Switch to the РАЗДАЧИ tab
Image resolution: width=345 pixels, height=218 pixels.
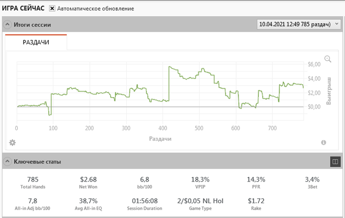(36, 42)
